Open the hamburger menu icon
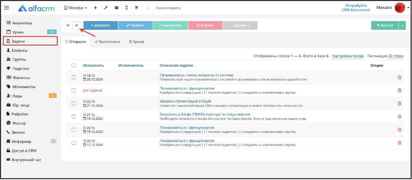Viewport: 412px width, 180px height. 7,8
